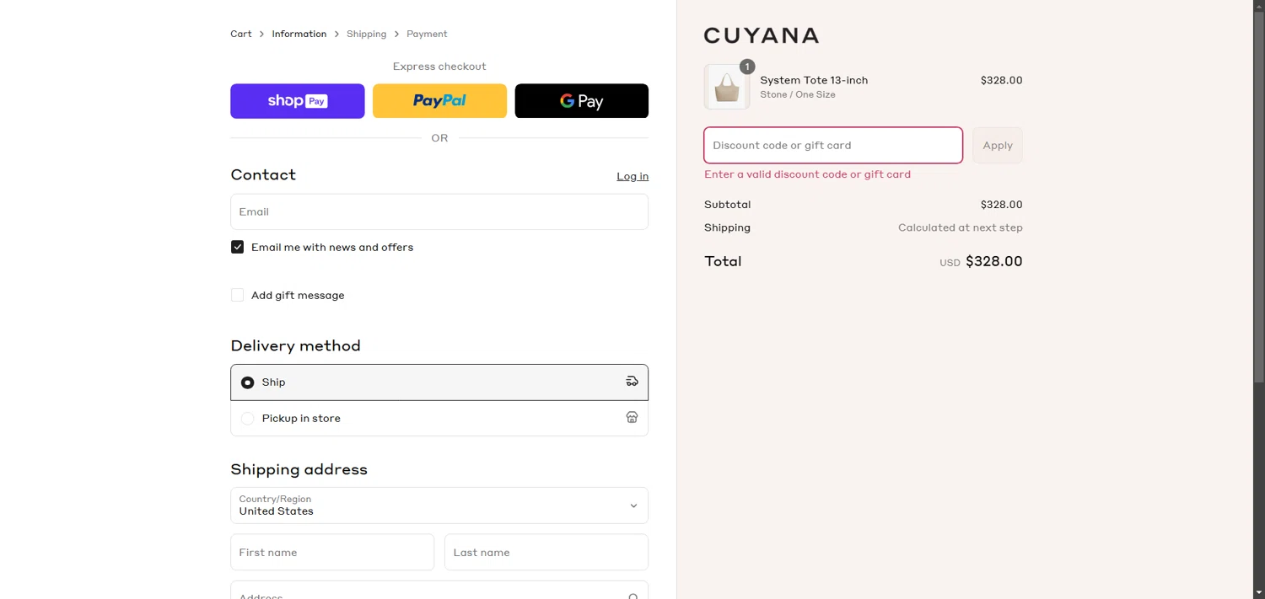Image resolution: width=1265 pixels, height=599 pixels.
Task: Click the chevron after Cart in breadcrumb
Action: [261, 34]
